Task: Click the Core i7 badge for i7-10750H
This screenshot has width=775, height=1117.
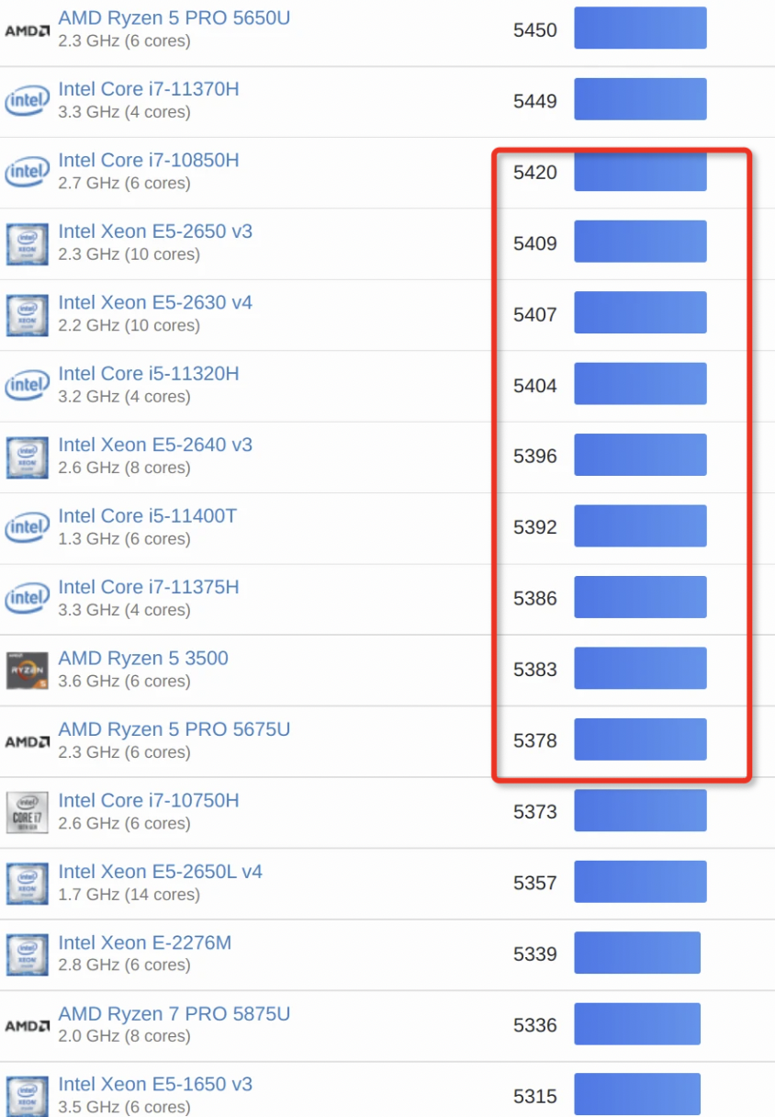Action: 28,812
